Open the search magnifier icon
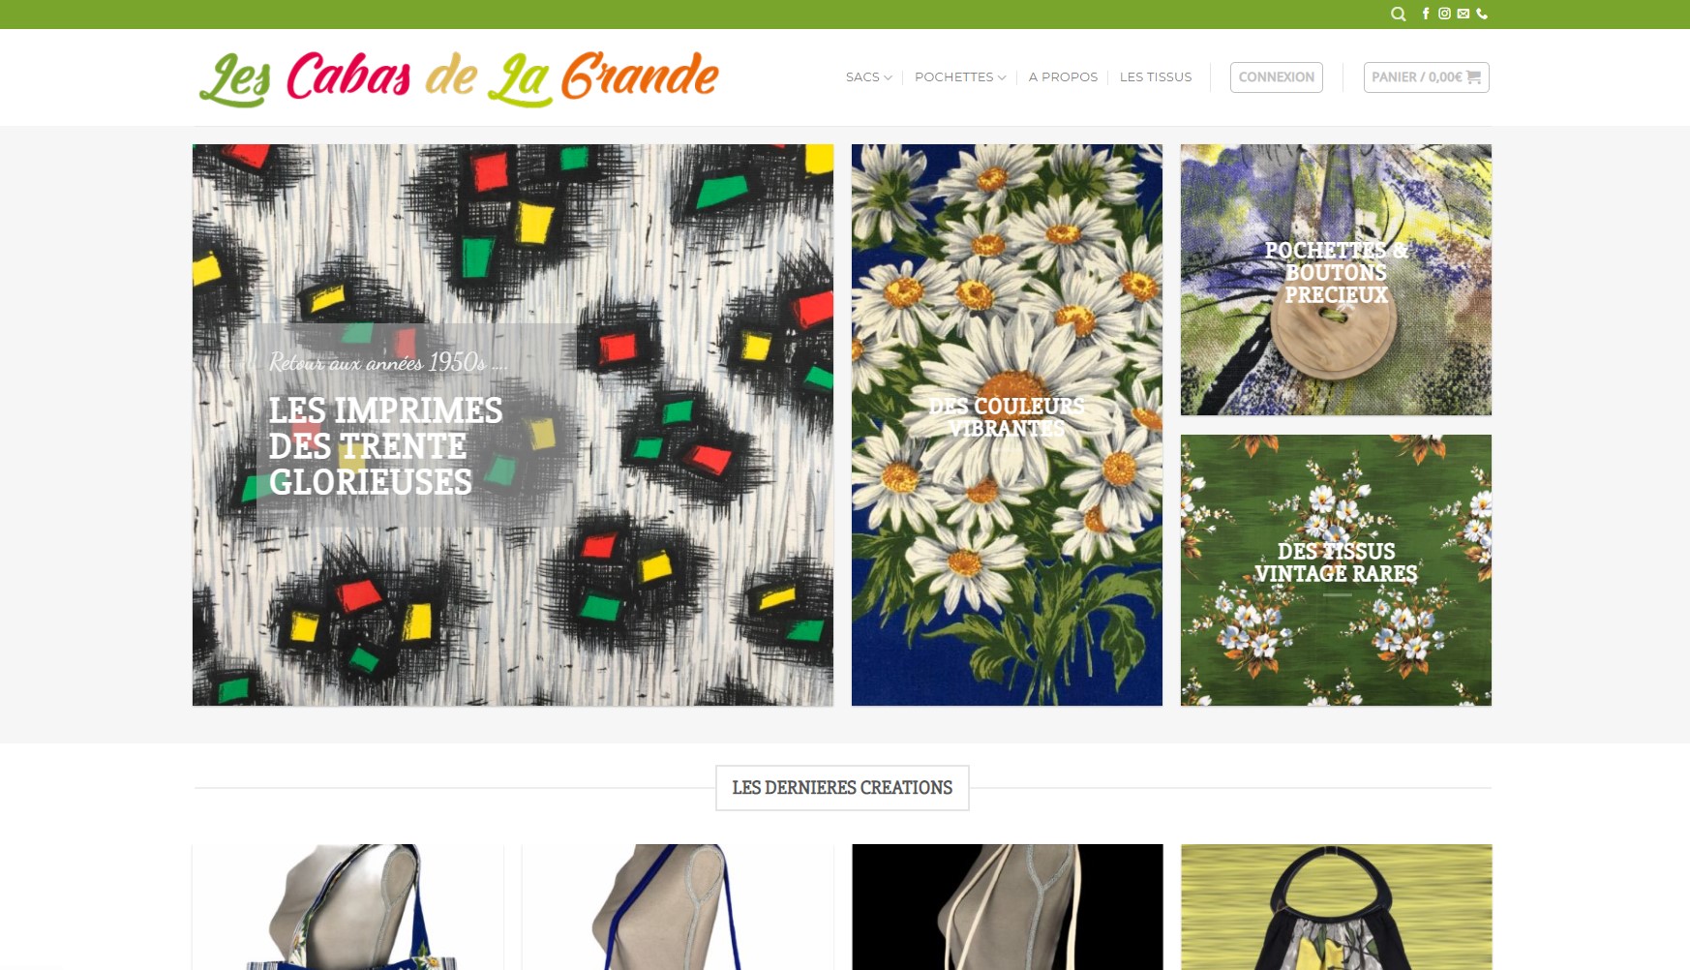Image resolution: width=1690 pixels, height=970 pixels. 1398,15
